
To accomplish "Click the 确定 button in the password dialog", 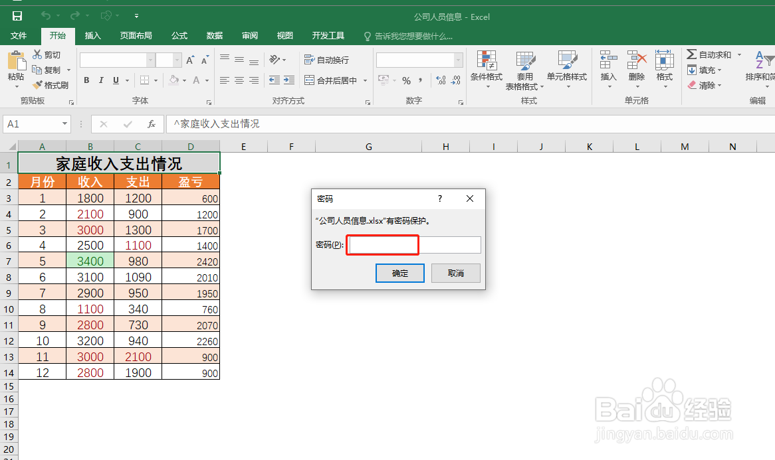I will click(399, 273).
